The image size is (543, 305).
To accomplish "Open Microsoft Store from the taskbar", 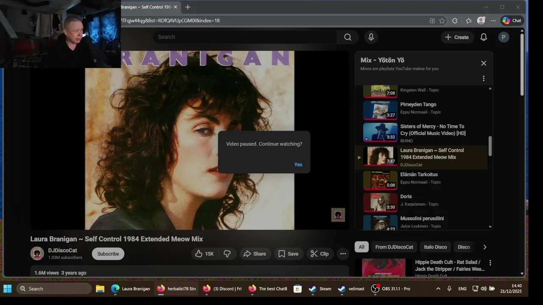I will 297,288.
